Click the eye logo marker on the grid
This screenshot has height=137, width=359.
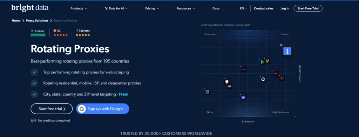(x=229, y=86)
